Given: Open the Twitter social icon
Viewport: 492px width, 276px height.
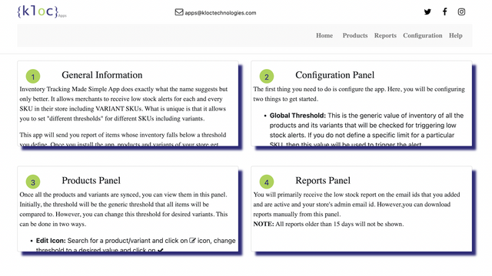Looking at the screenshot, I should coord(427,12).
